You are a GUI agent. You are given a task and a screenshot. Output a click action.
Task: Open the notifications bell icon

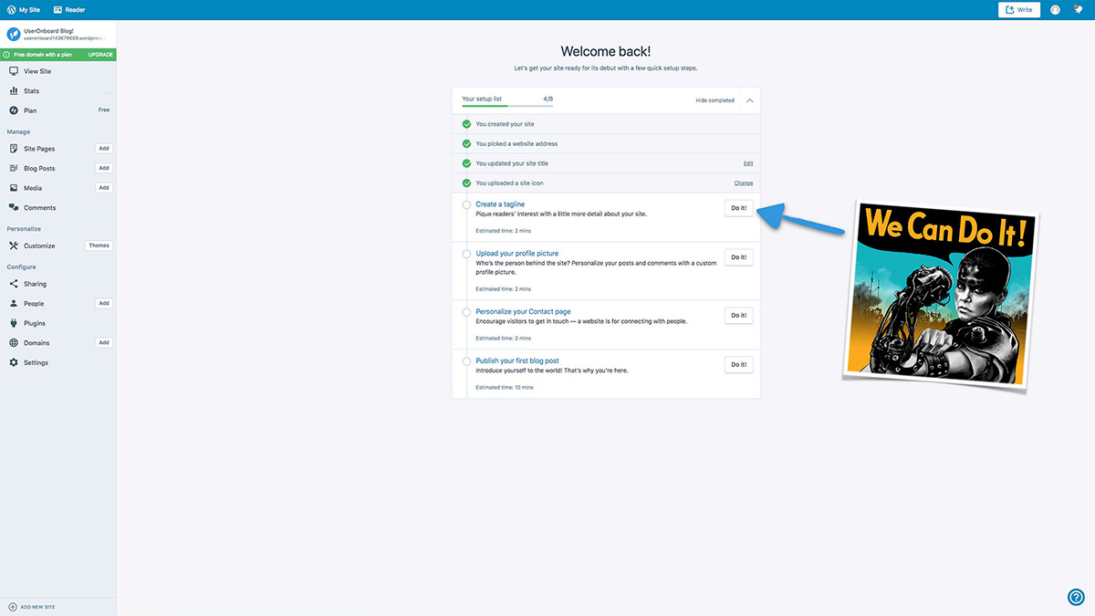pos(1078,10)
